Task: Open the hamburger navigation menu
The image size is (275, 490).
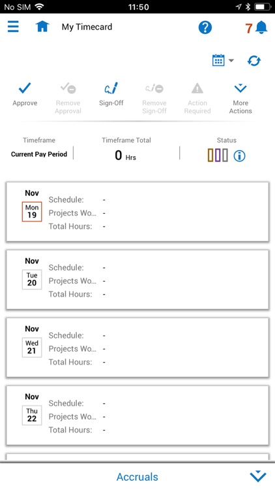Action: (13, 27)
